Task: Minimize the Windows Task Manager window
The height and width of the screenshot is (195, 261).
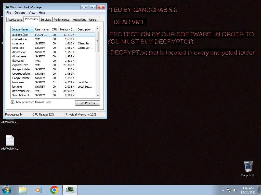Action: coord(84,7)
